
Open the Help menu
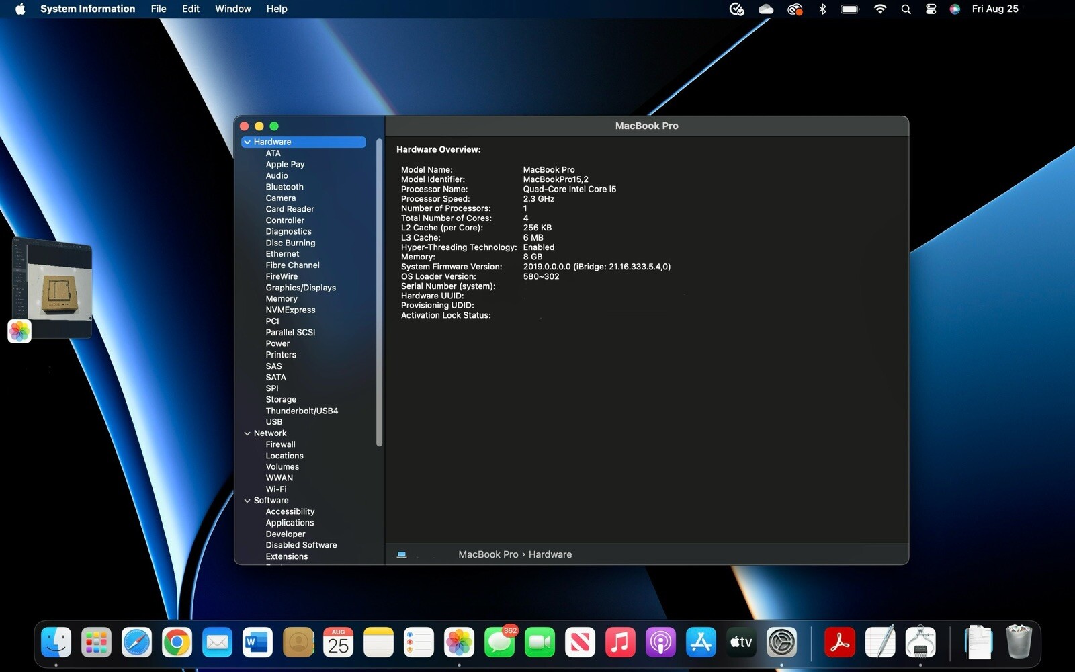277,9
